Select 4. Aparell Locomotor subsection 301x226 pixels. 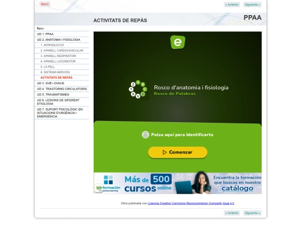pos(62,61)
